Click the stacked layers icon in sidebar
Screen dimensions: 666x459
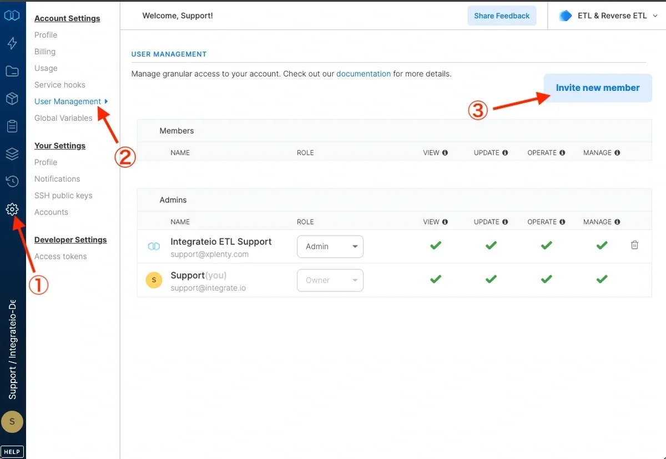pyautogui.click(x=12, y=154)
